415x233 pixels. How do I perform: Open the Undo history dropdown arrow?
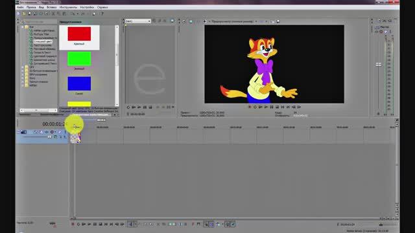(x=77, y=14)
